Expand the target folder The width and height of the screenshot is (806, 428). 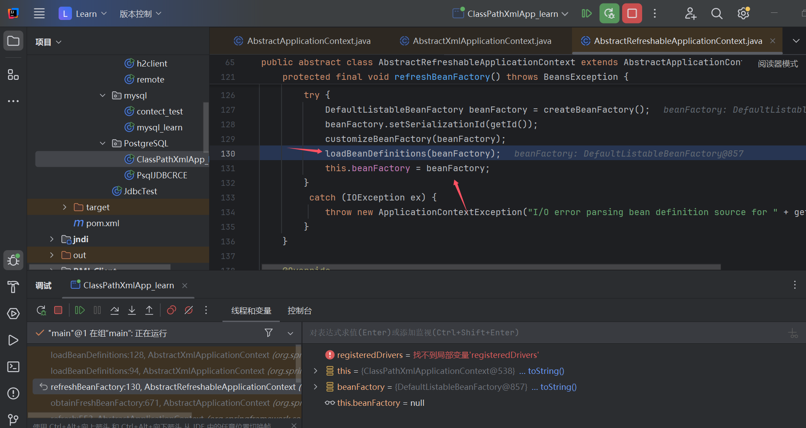point(64,207)
